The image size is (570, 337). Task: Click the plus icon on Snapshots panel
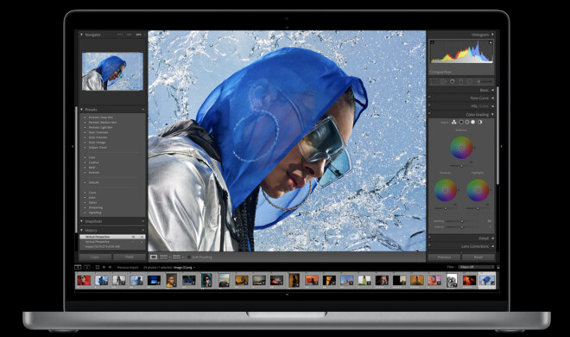click(x=142, y=221)
